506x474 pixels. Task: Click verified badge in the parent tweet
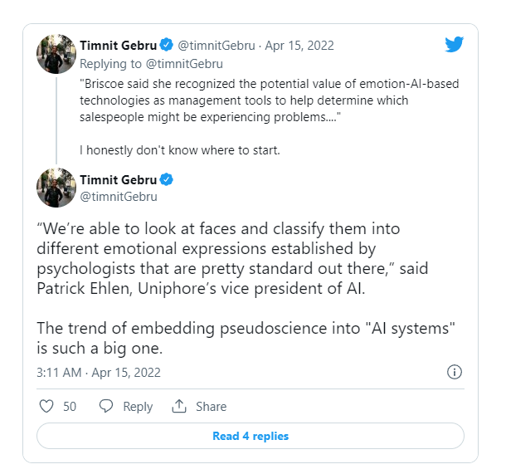click(x=166, y=45)
